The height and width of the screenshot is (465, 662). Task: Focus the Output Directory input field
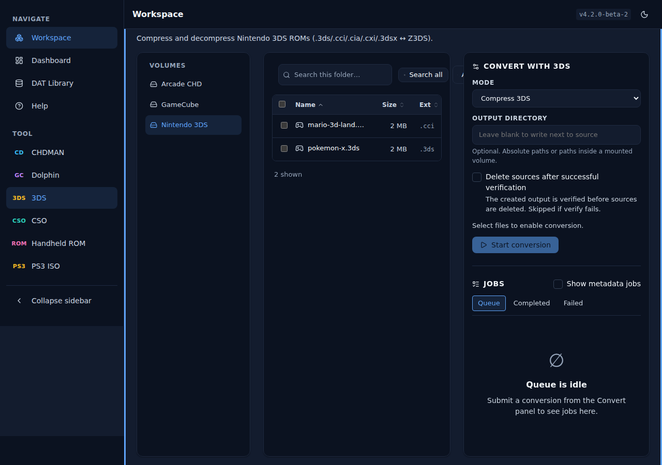(556, 135)
